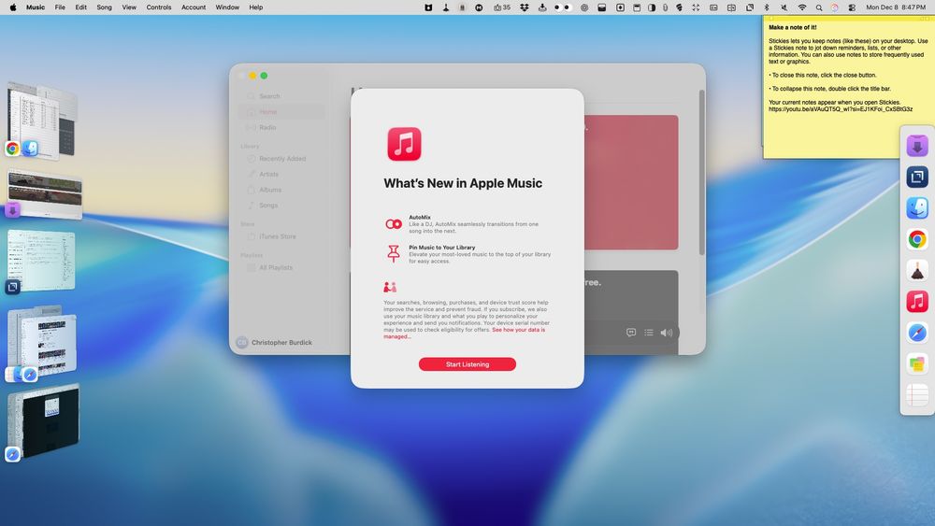Click the Start Listening button
935x526 pixels.
pos(467,364)
